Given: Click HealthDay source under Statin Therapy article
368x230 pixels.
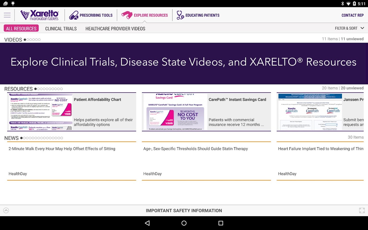Looking at the screenshot, I should (x=152, y=174).
